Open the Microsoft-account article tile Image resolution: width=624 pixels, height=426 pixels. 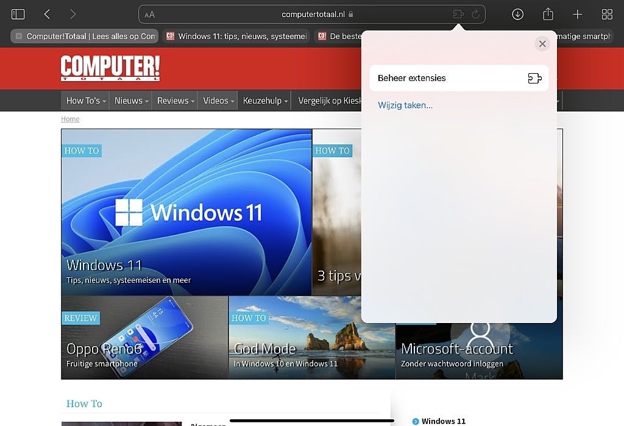pyautogui.click(x=479, y=351)
